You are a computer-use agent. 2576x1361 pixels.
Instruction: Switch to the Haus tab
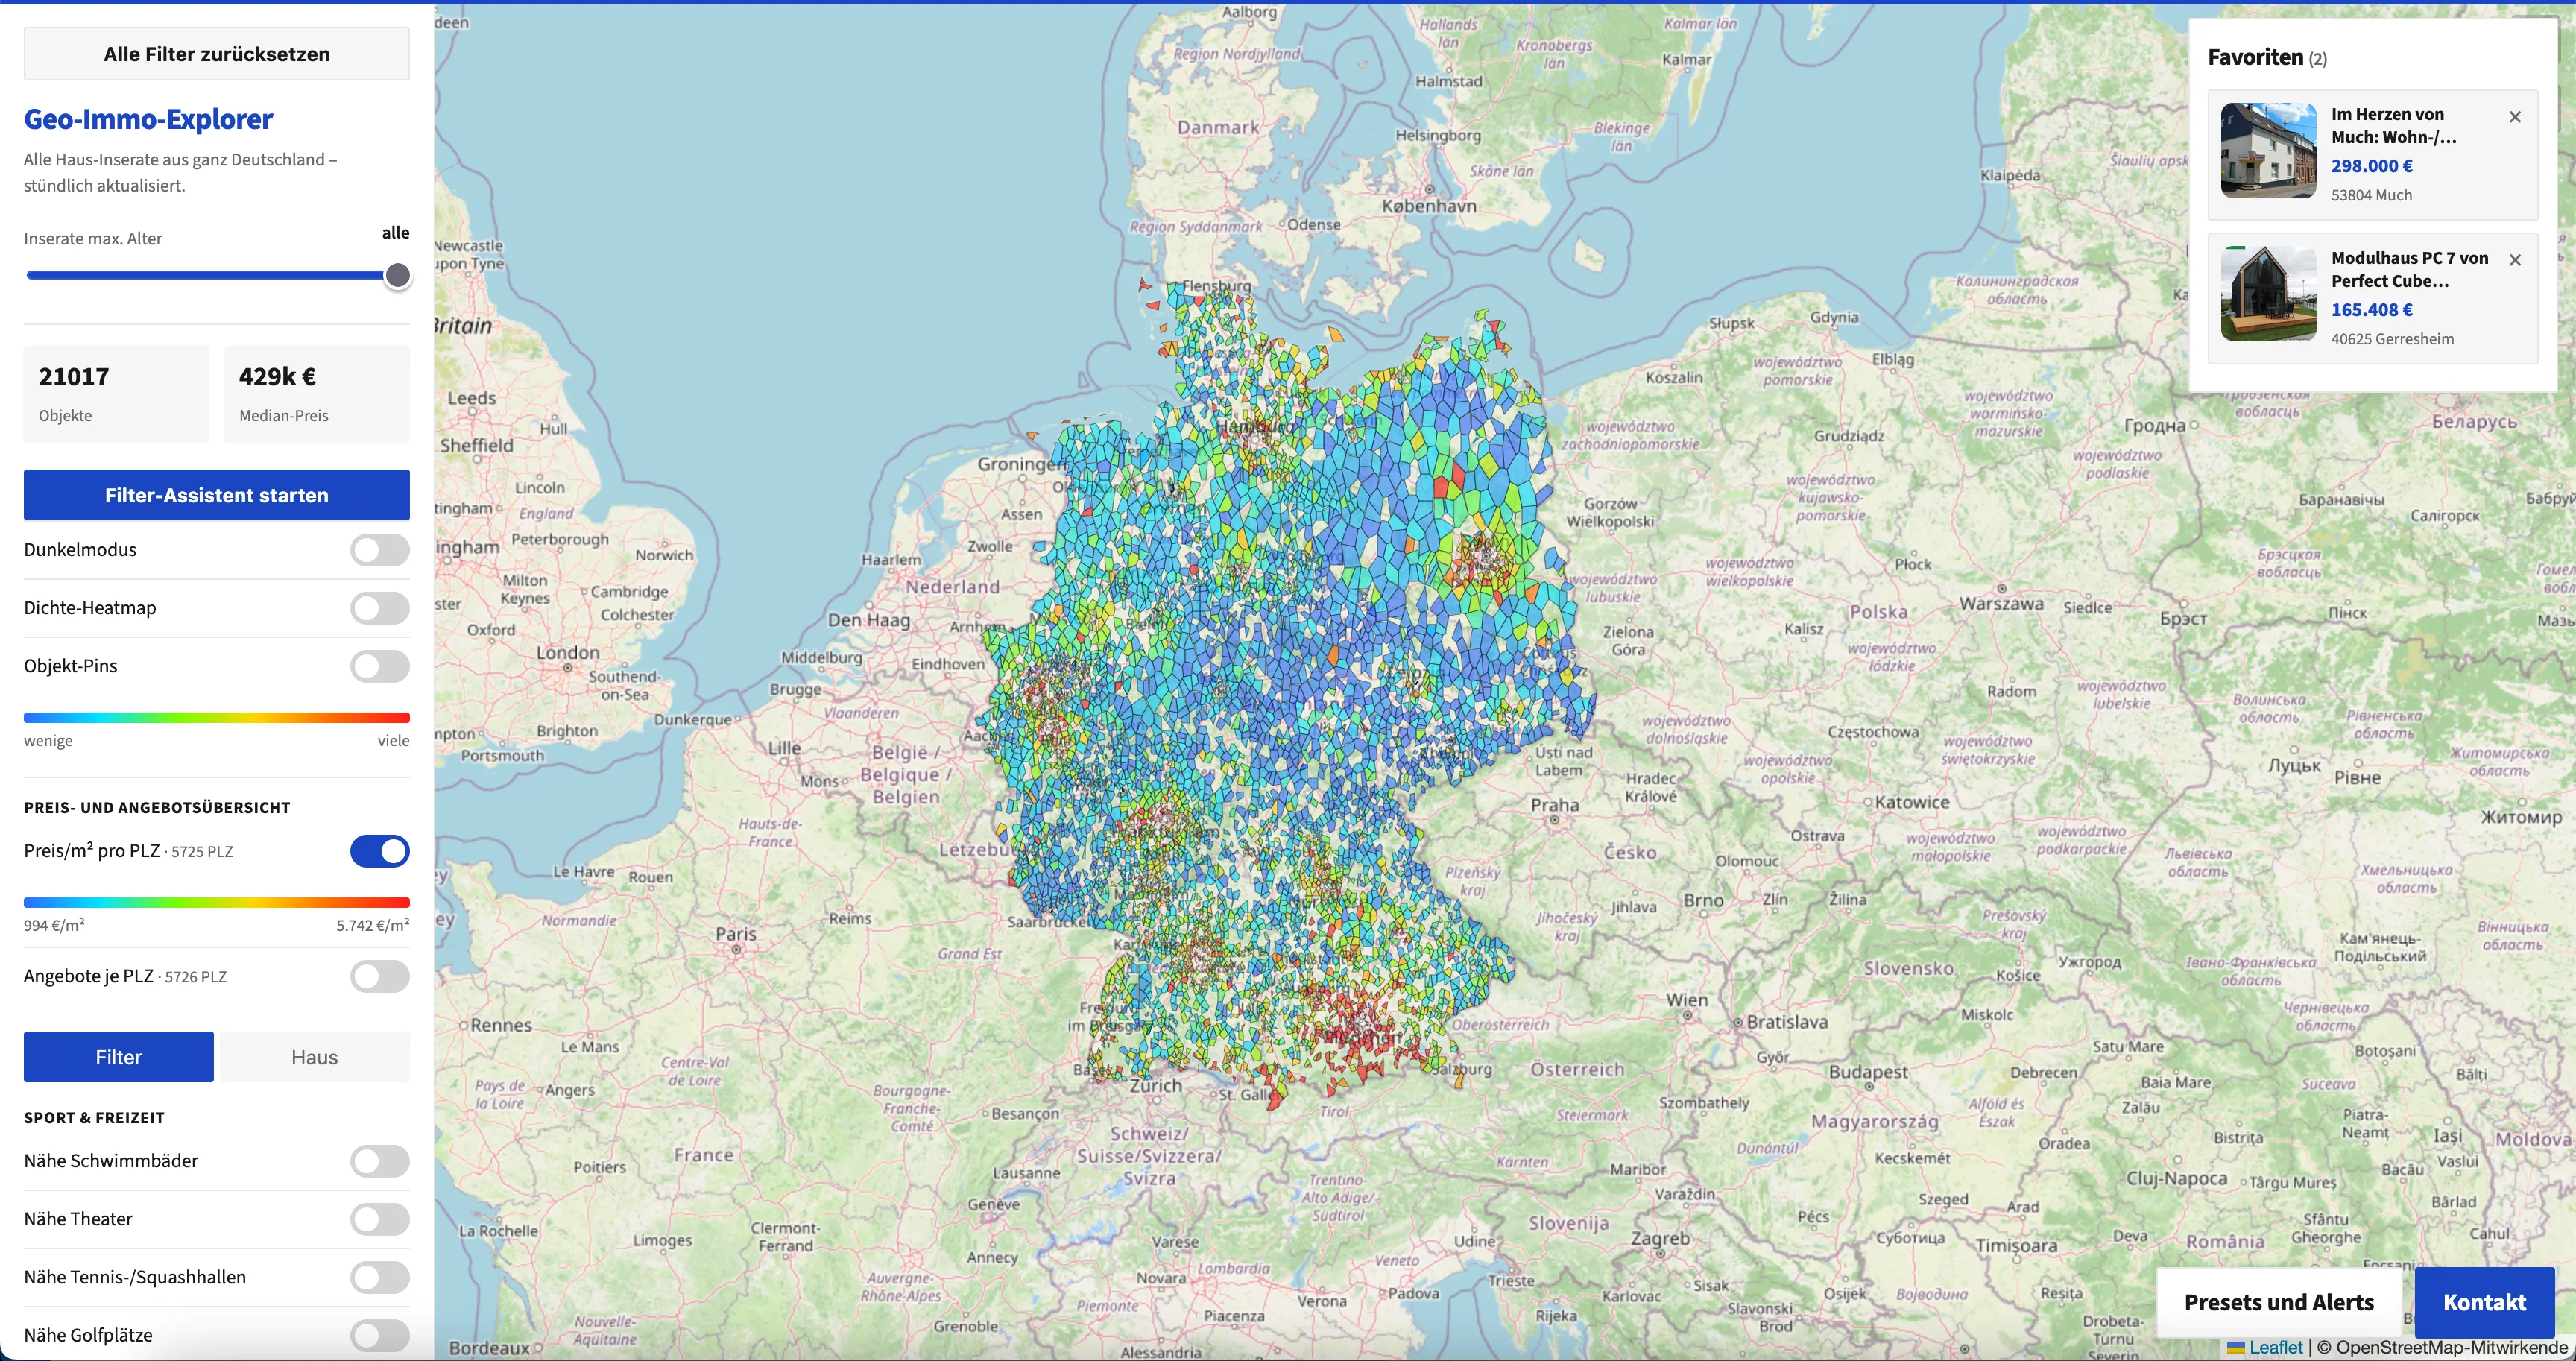coord(314,1057)
